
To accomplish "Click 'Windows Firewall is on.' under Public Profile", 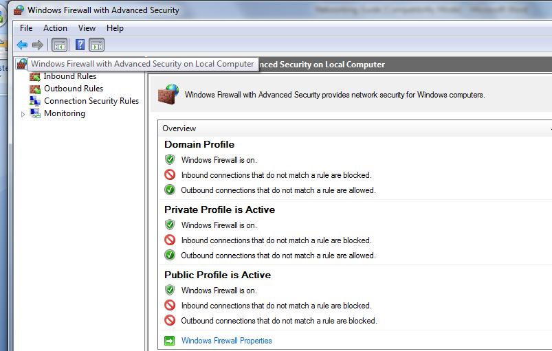I will (219, 291).
